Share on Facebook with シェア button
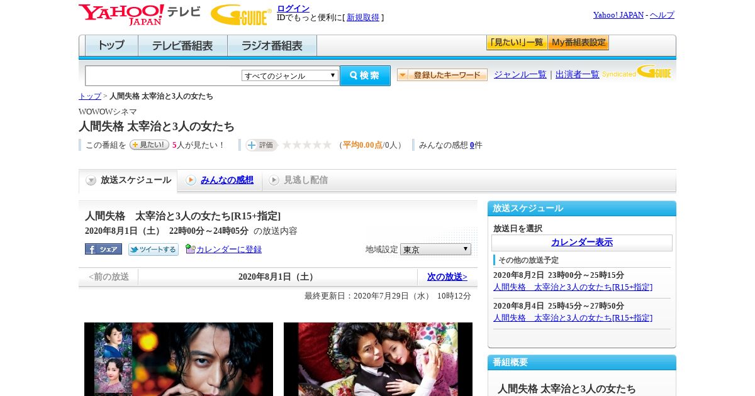Image resolution: width=755 pixels, height=396 pixels. pos(103,249)
